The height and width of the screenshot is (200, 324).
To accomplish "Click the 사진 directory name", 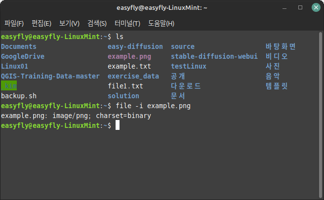I will [273, 66].
